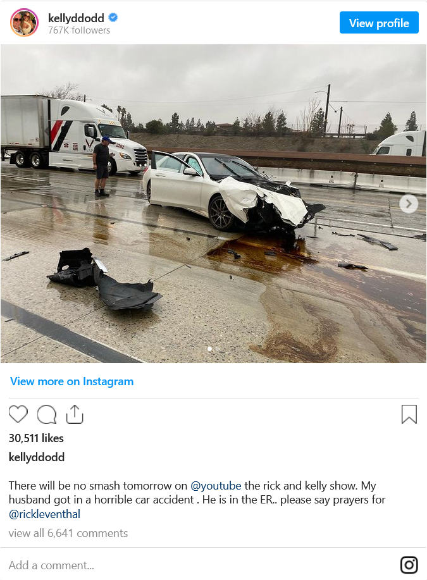Focus the Add a comment field

pos(200,565)
